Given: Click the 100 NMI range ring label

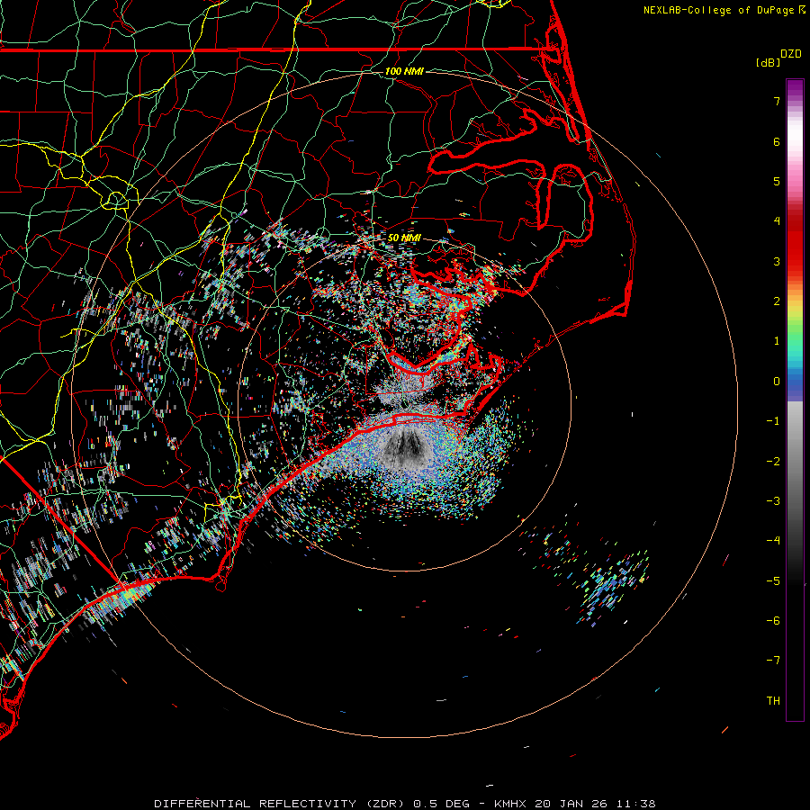Looking at the screenshot, I should tap(404, 71).
